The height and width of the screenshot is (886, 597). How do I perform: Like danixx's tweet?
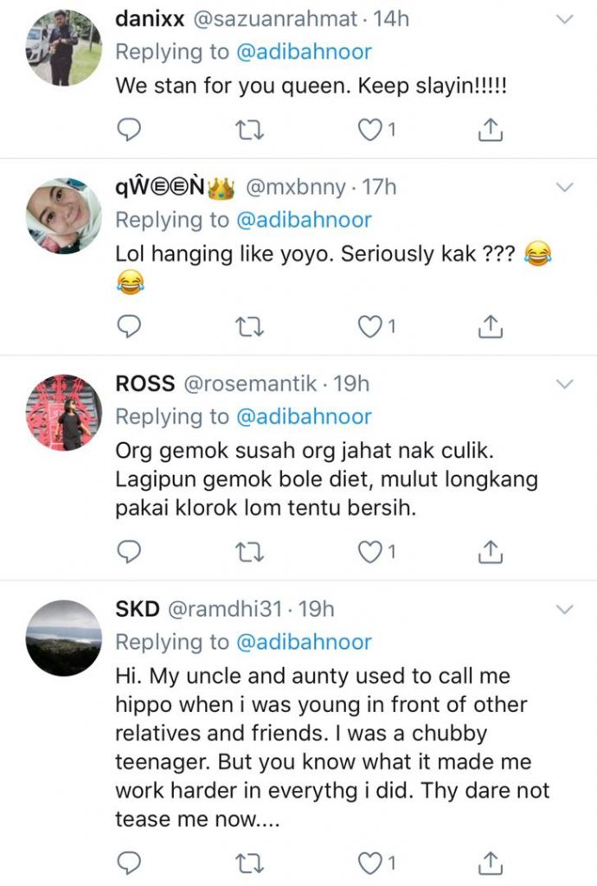(371, 130)
